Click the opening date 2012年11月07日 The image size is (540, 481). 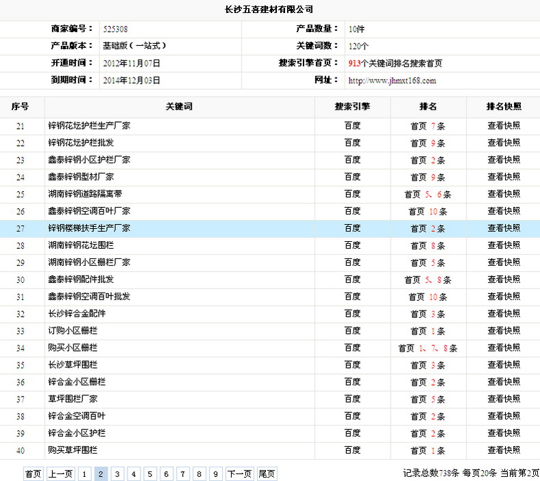tap(132, 63)
